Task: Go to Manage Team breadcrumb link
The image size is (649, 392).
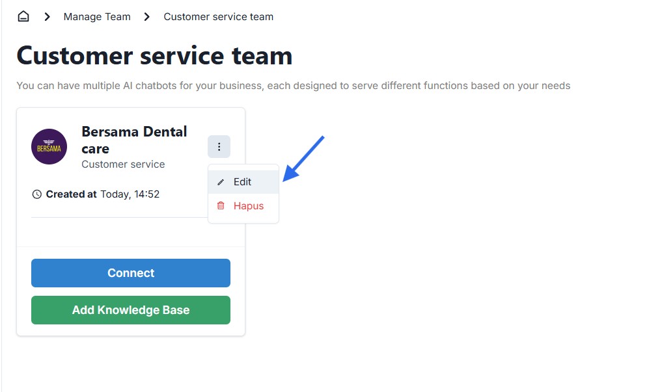Action: (97, 17)
